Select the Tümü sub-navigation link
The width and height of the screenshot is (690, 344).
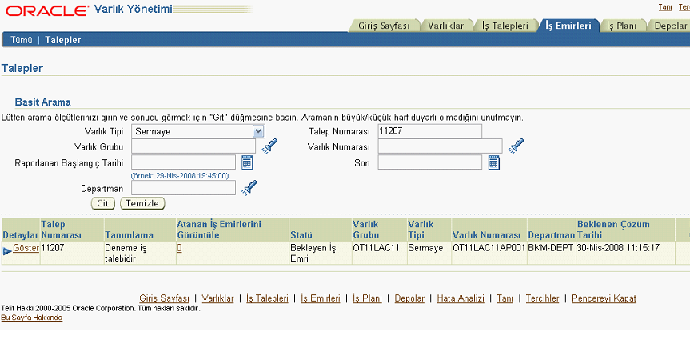(21, 39)
